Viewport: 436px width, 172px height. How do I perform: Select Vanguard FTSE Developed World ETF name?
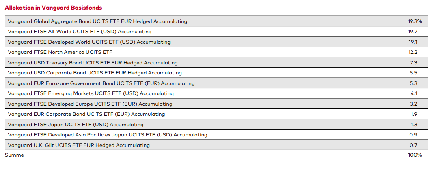coord(89,42)
